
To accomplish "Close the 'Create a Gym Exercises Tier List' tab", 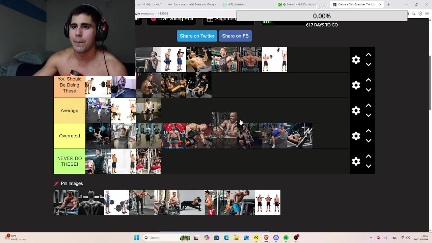I will tap(380, 4).
